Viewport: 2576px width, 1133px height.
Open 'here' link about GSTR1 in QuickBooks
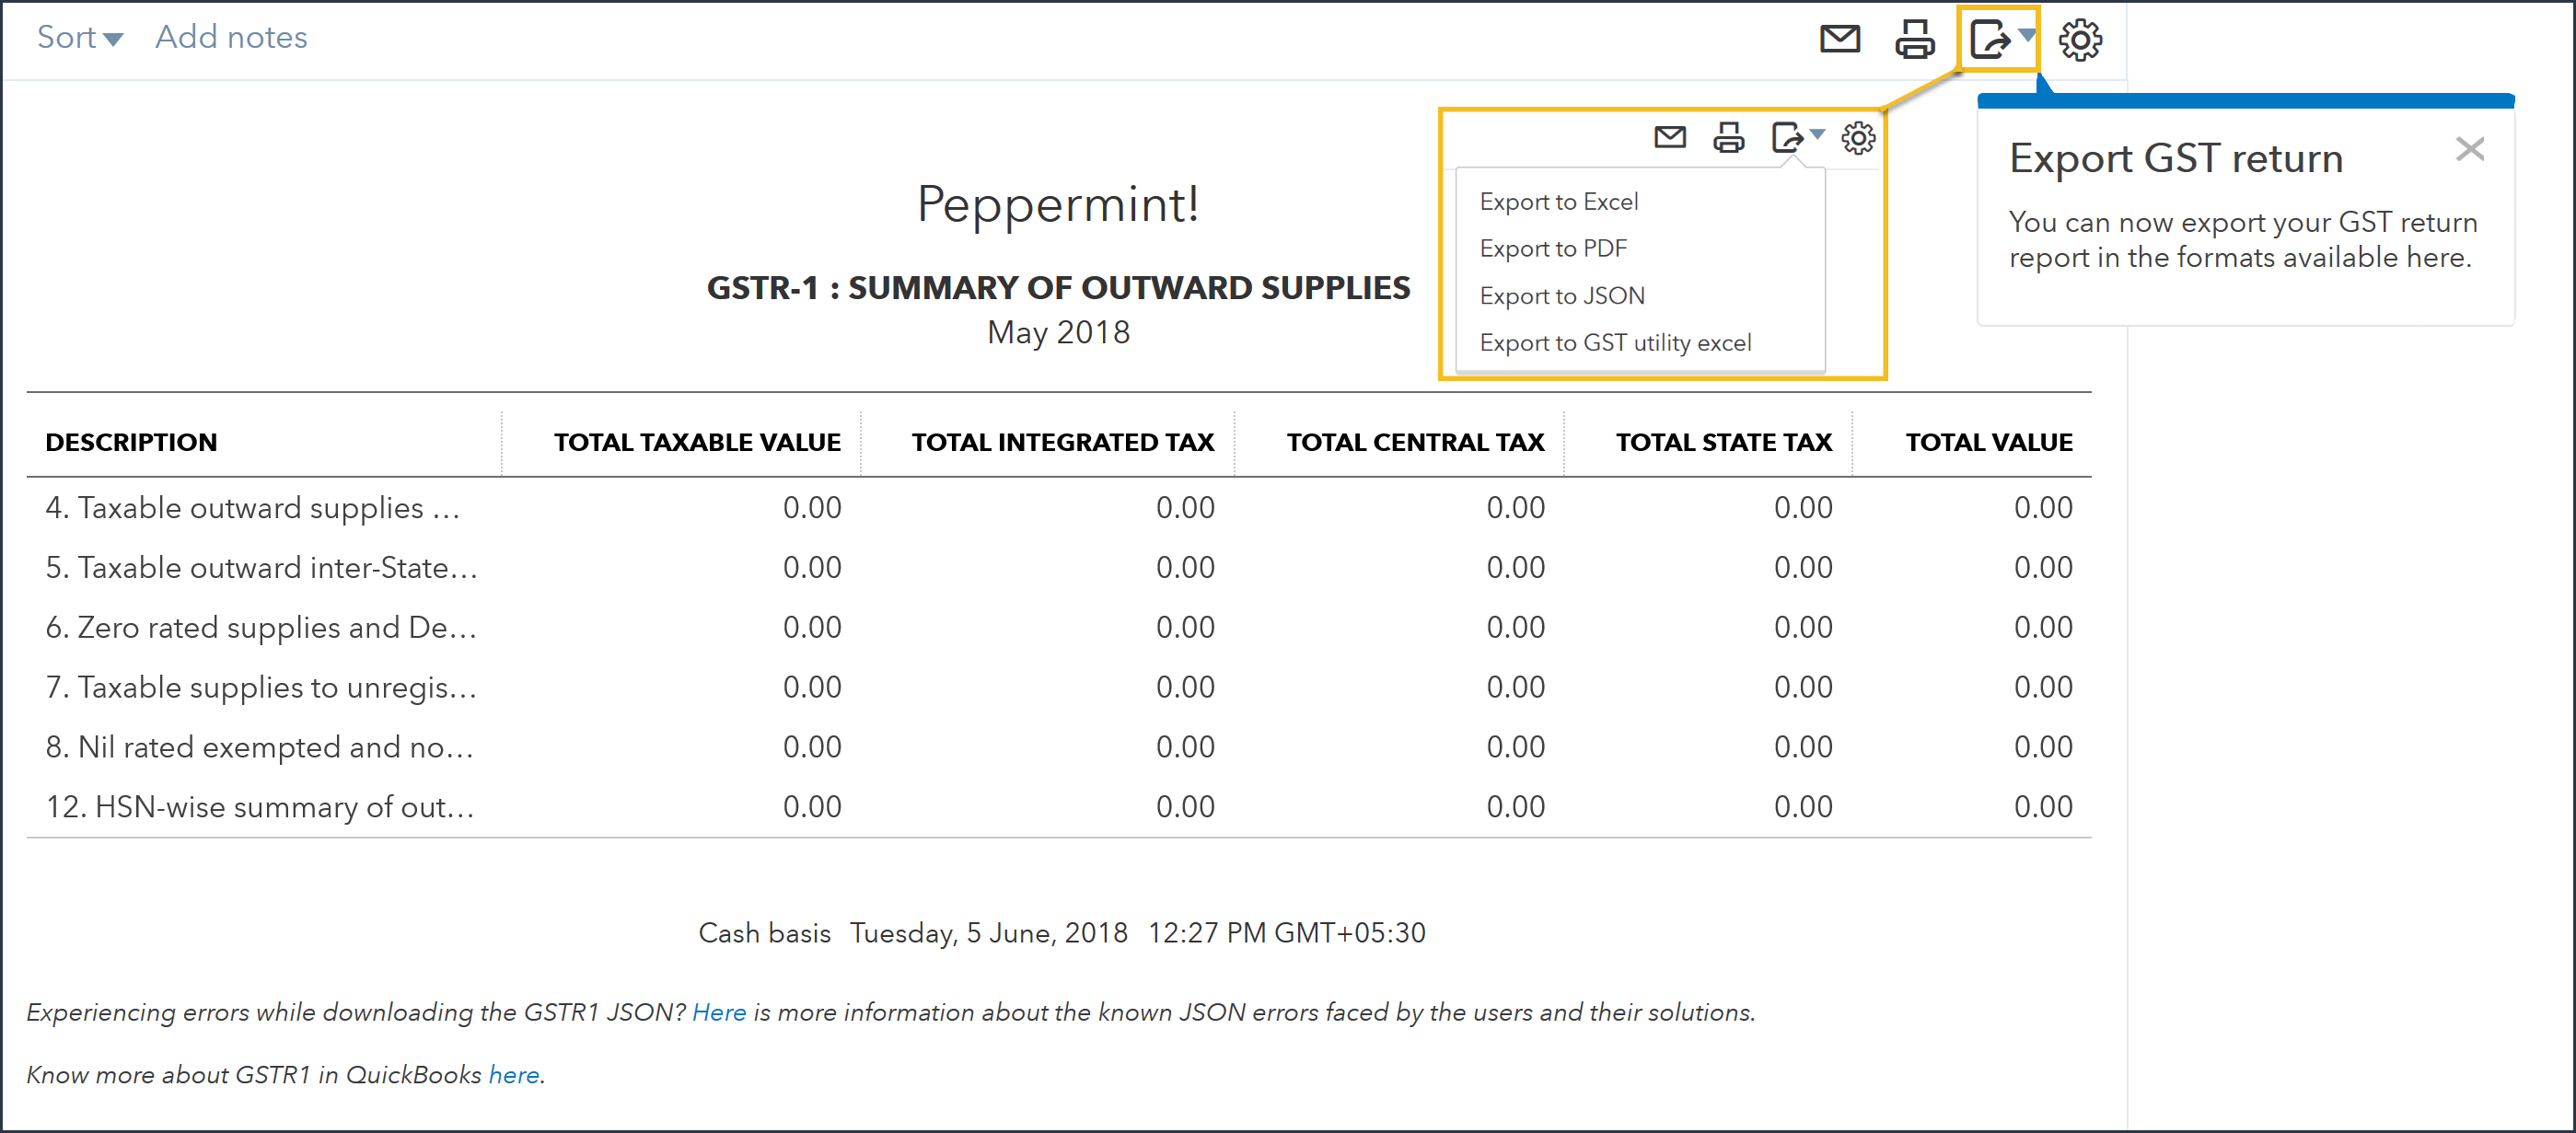(514, 1074)
